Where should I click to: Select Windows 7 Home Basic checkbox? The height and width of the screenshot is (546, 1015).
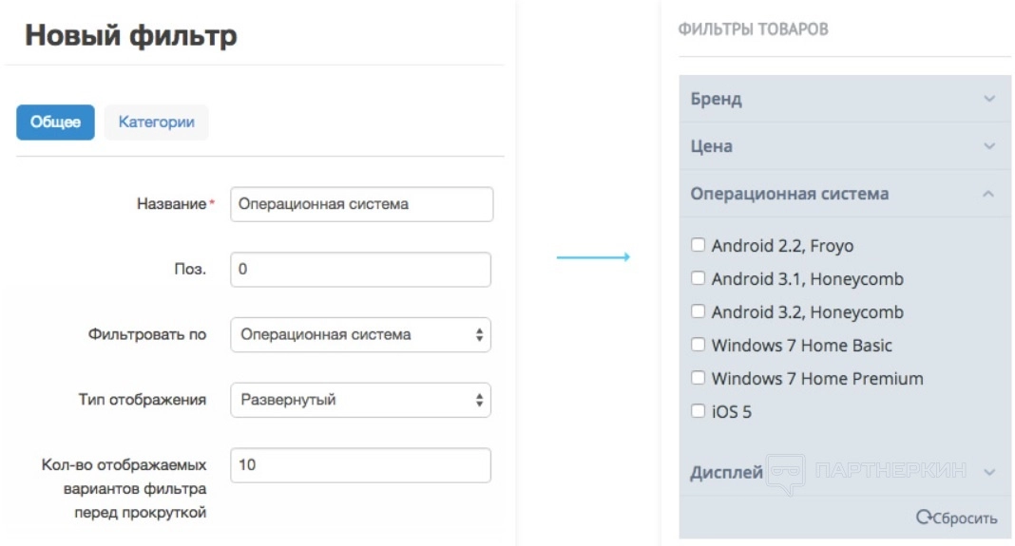pyautogui.click(x=699, y=345)
